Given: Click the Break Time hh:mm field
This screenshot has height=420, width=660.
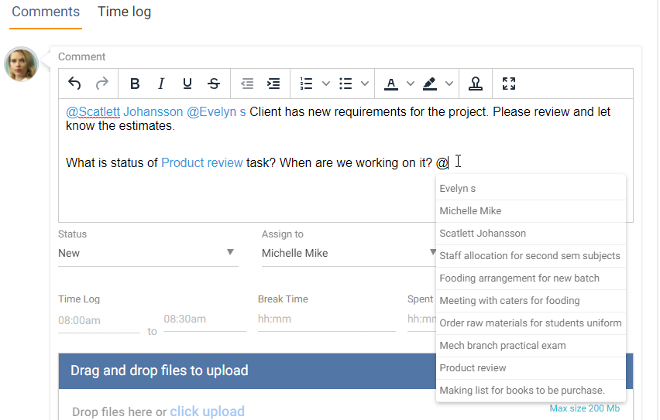Looking at the screenshot, I should click(x=325, y=319).
